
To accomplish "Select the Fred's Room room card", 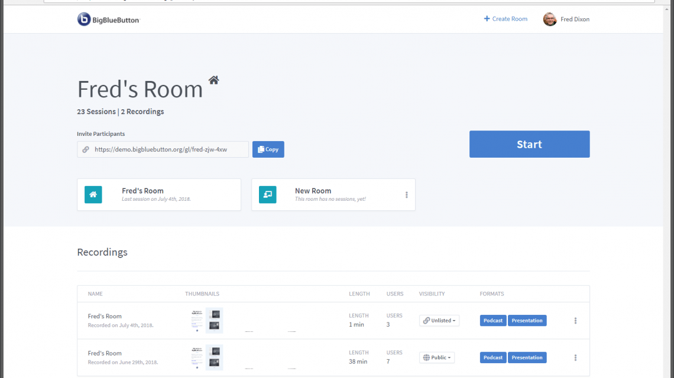I will coord(159,194).
